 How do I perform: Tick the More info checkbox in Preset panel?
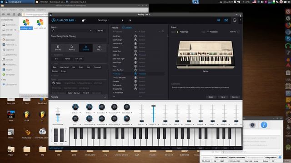[x=239, y=32]
